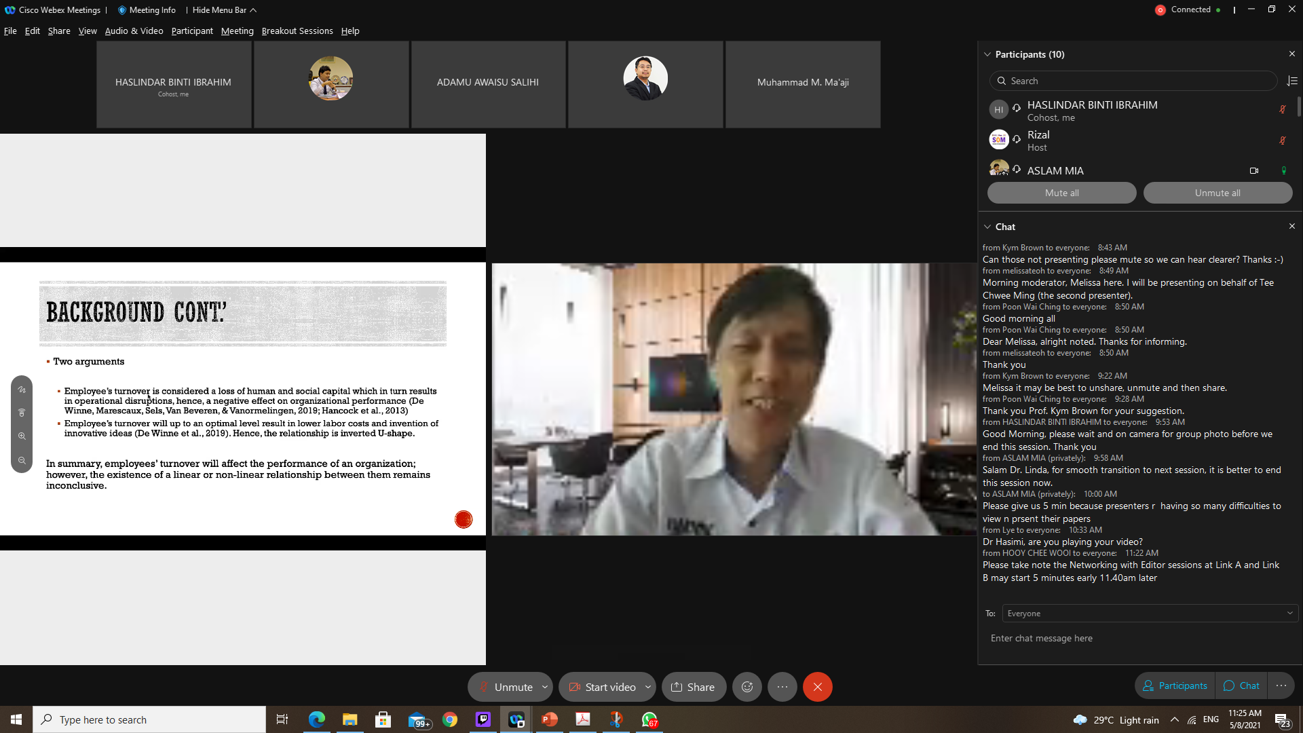Viewport: 1303px width, 733px height.
Task: Click the Mute all button
Action: point(1061,193)
